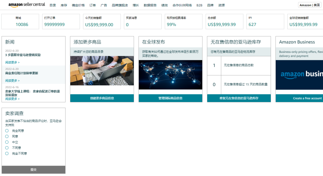Click the Amazon Business card heading
This screenshot has height=176, width=323.
297,42
